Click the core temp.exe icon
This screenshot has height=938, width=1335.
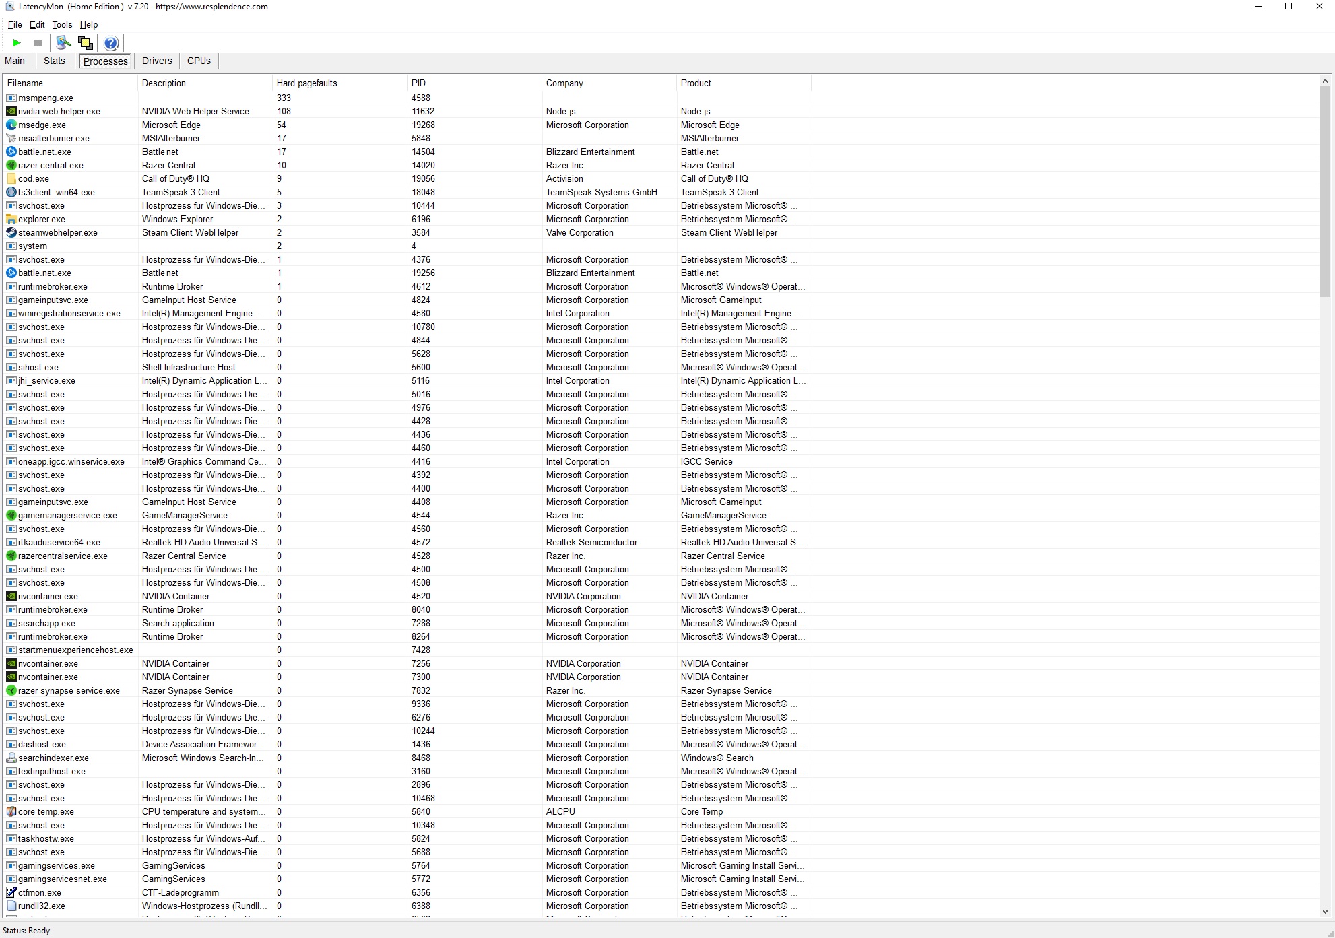tap(11, 812)
